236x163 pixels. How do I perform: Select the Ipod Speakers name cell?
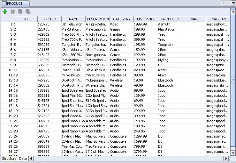pos(73,90)
